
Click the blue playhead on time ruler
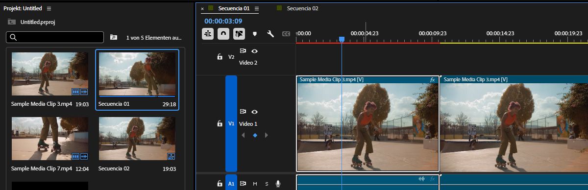pyautogui.click(x=342, y=39)
